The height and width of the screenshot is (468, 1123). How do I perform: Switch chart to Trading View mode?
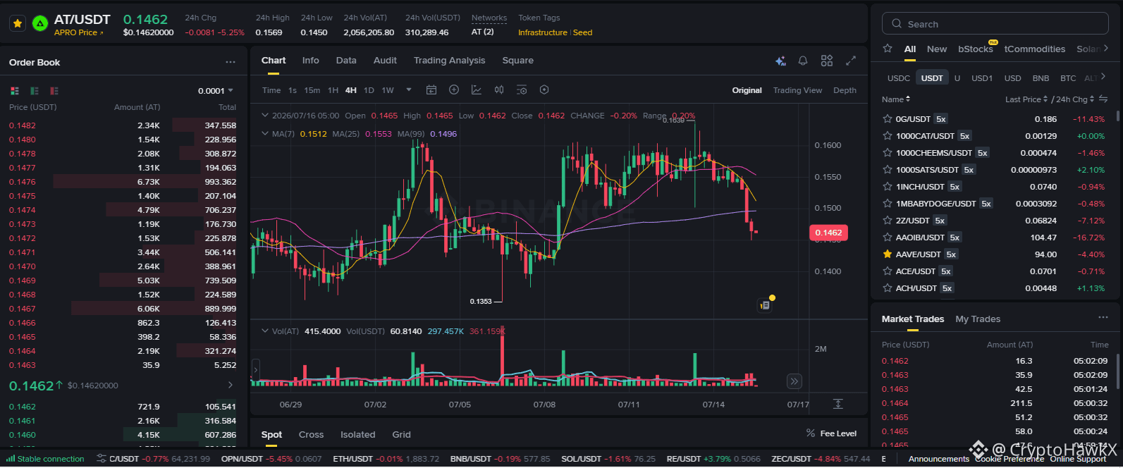click(797, 90)
